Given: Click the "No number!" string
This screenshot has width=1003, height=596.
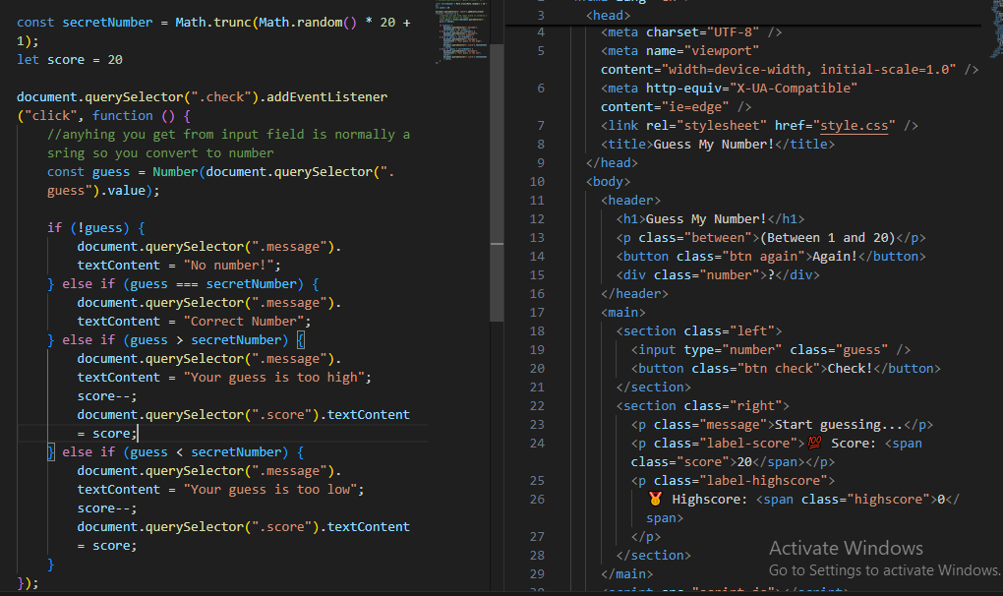Looking at the screenshot, I should click(x=228, y=266).
